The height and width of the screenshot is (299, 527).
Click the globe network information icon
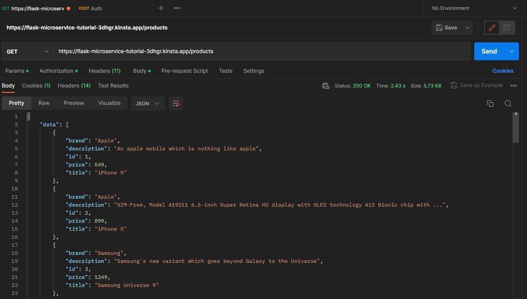pyautogui.click(x=325, y=85)
